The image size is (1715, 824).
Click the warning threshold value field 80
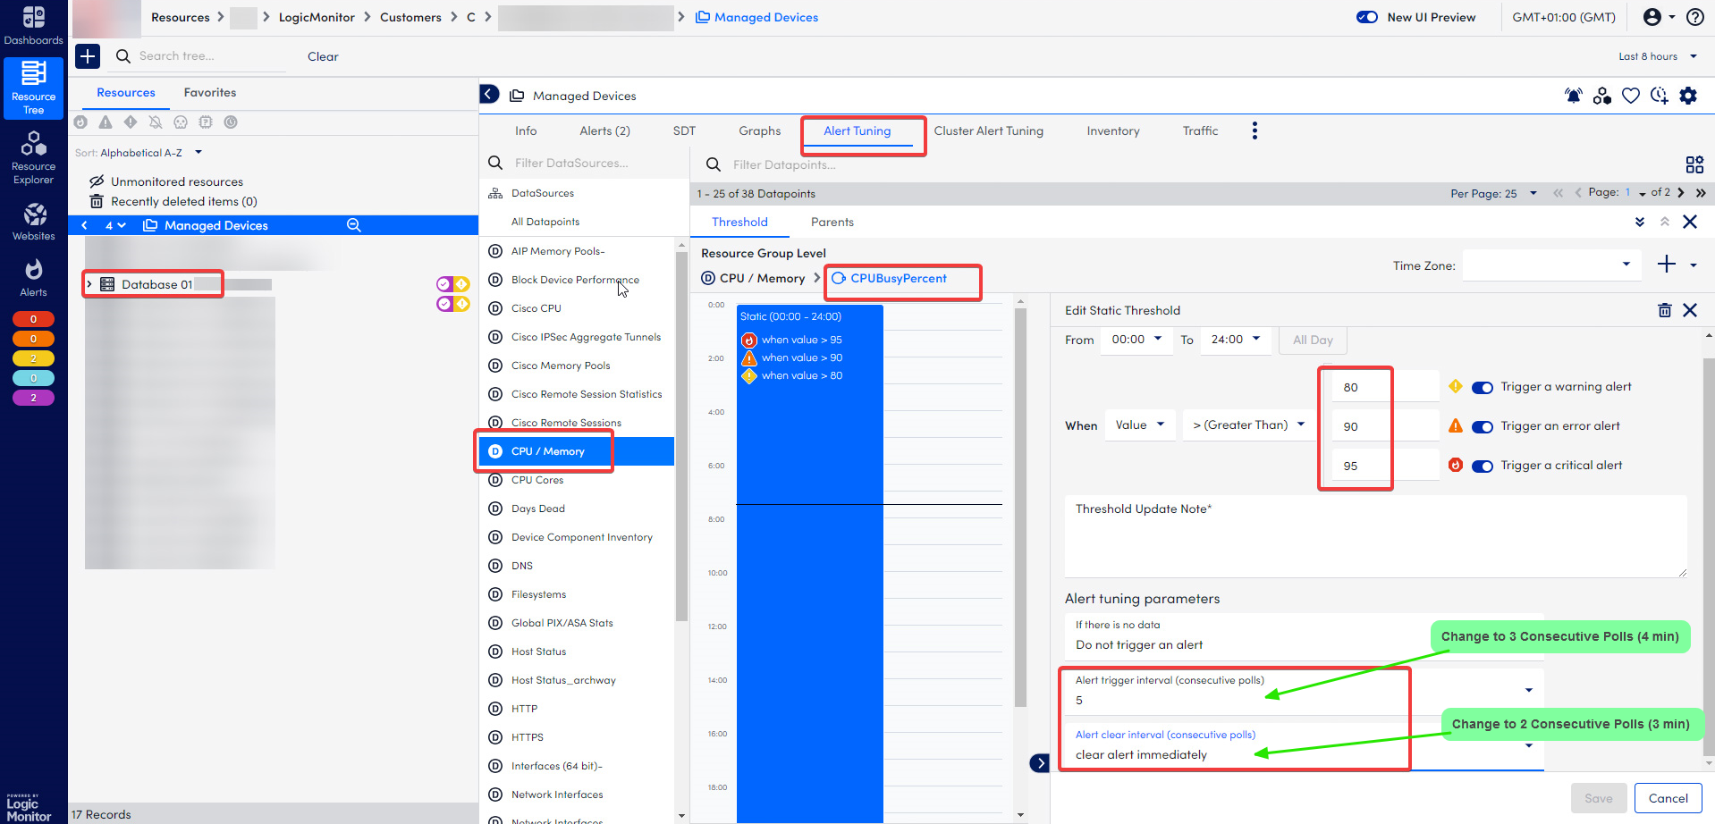(1385, 387)
